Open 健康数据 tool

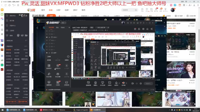pyautogui.click(x=49, y=83)
